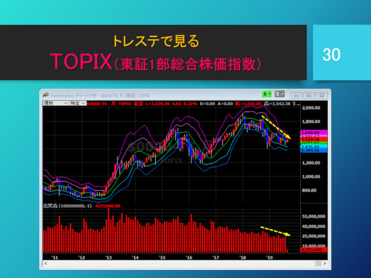Click the '16 year marker on time axis

[x=189, y=257]
